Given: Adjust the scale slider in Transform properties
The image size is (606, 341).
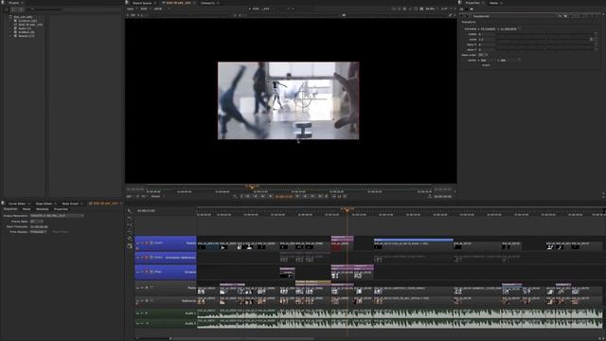Looking at the screenshot, I should (x=542, y=40).
